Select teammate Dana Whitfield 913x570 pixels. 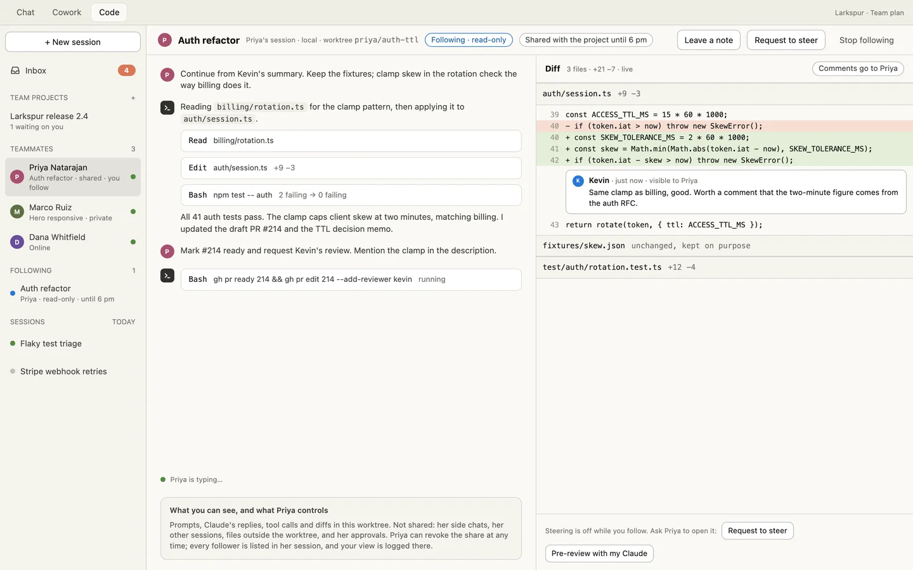tap(73, 241)
